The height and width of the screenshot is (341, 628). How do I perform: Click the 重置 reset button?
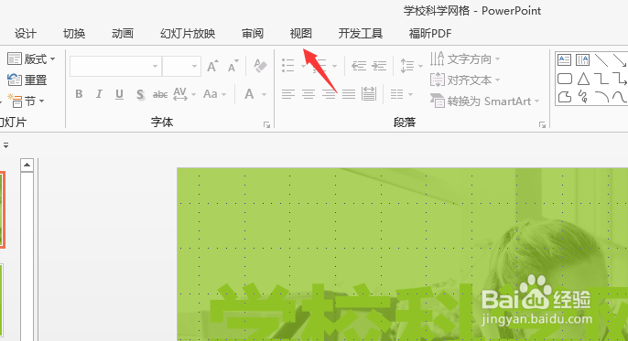coord(27,80)
